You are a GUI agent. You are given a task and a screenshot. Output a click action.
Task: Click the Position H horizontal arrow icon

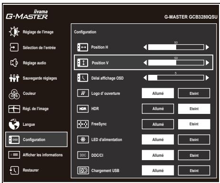(x=83, y=47)
